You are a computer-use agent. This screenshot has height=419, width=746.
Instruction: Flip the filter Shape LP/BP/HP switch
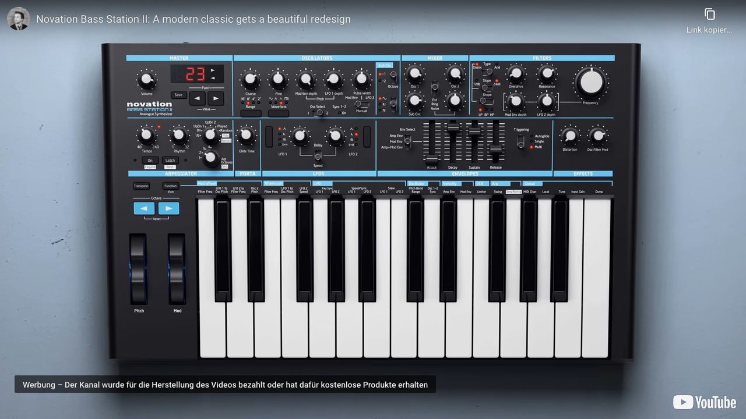(486, 102)
